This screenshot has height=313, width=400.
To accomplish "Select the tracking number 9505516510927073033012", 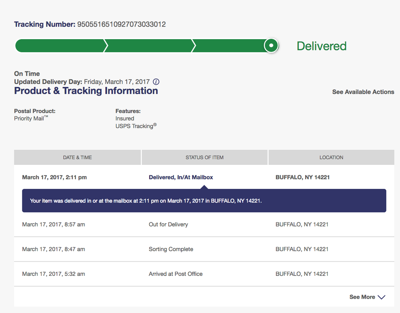I will (x=121, y=24).
